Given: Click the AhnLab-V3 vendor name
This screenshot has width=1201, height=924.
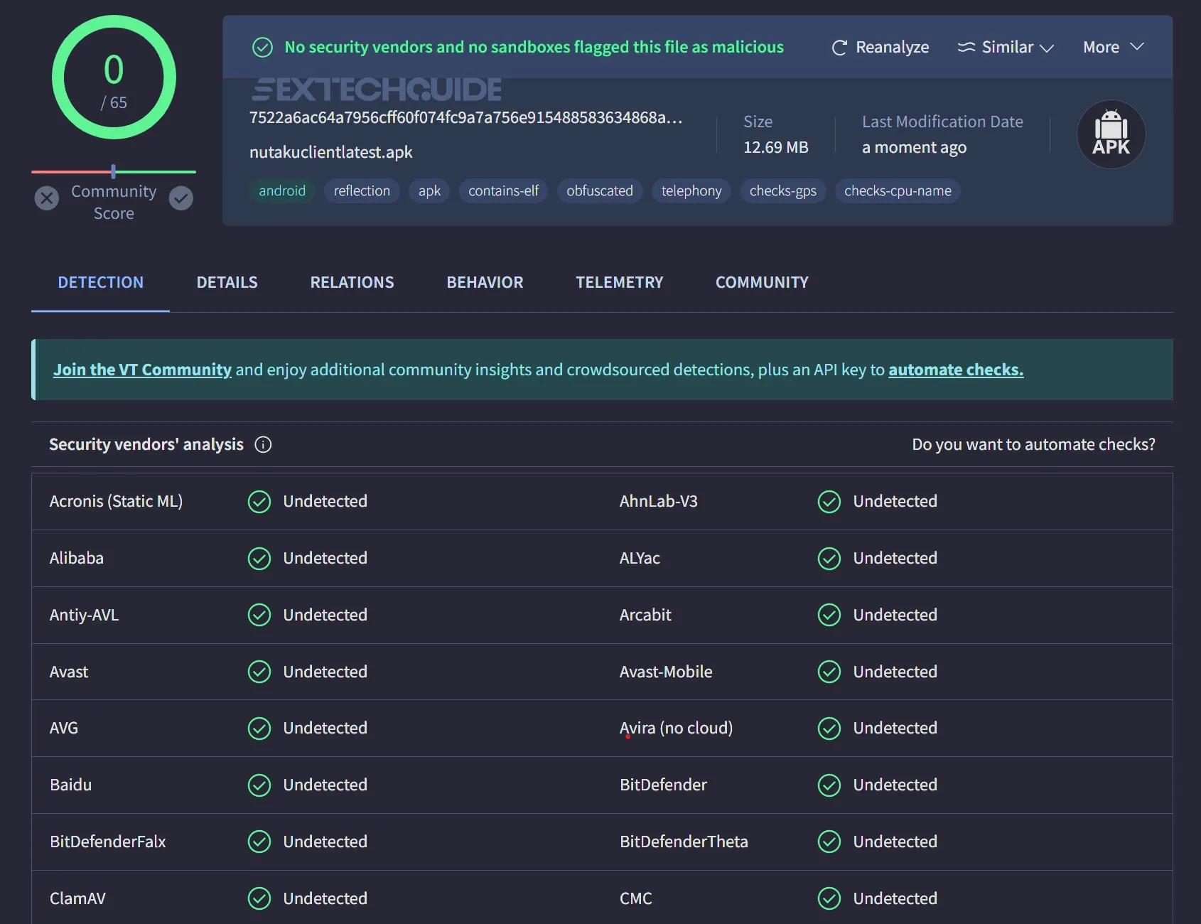Looking at the screenshot, I should coord(659,501).
